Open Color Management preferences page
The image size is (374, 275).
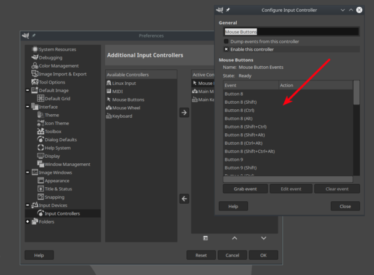click(x=58, y=66)
